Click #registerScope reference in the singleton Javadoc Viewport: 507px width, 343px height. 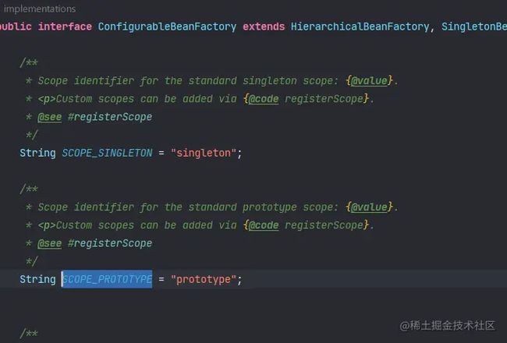(110, 117)
